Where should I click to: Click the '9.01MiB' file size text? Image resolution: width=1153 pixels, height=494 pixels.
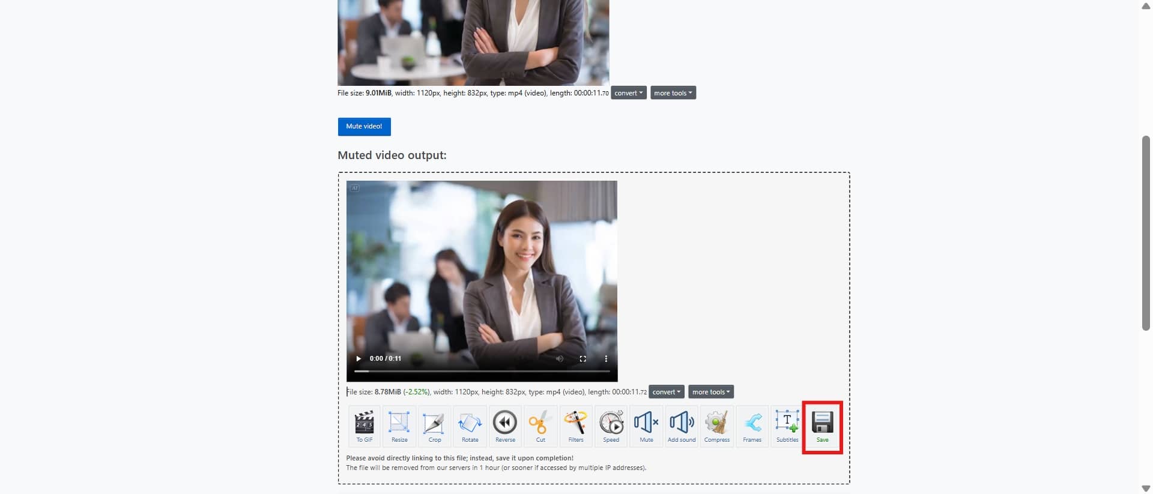[x=378, y=93]
